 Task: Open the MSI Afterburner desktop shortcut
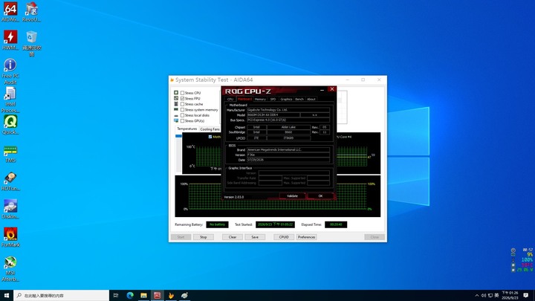[10, 268]
